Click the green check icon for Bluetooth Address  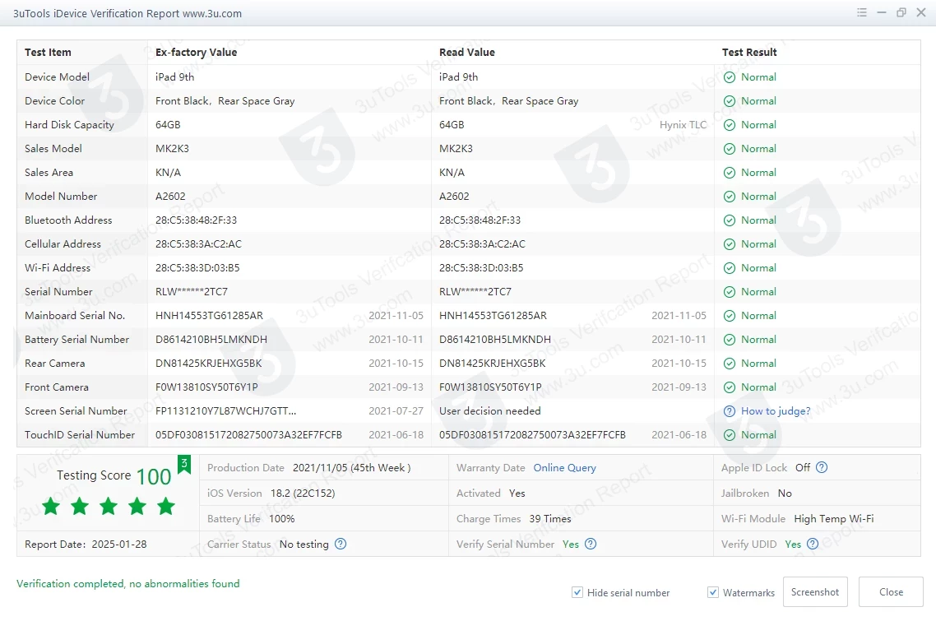coord(730,220)
